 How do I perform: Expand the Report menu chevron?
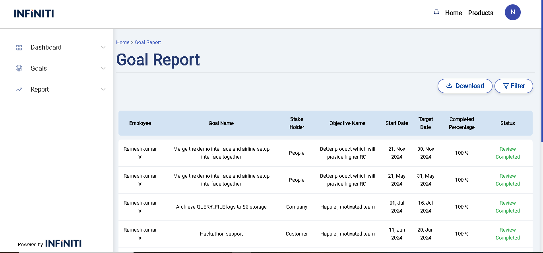click(x=103, y=90)
